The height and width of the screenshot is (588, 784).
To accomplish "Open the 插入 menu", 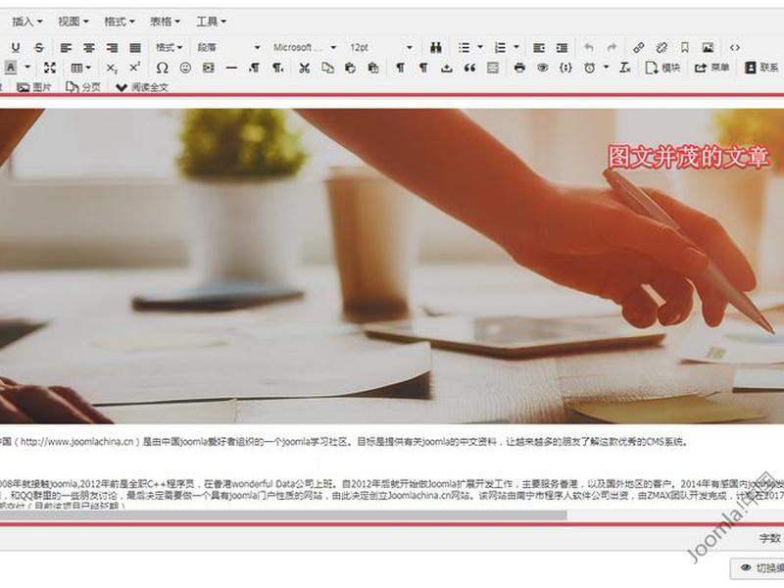I will point(27,22).
